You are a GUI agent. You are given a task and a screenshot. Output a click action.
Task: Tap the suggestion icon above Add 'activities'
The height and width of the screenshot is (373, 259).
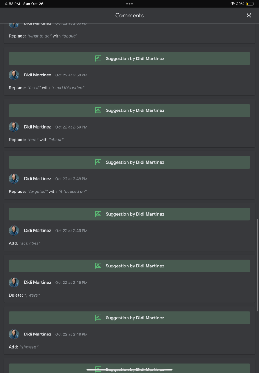coord(98,214)
